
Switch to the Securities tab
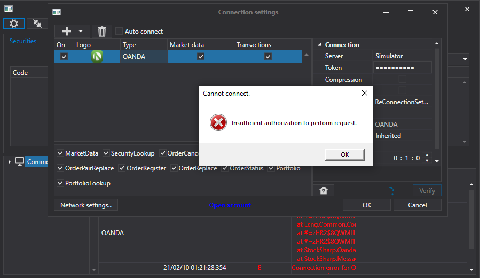23,41
